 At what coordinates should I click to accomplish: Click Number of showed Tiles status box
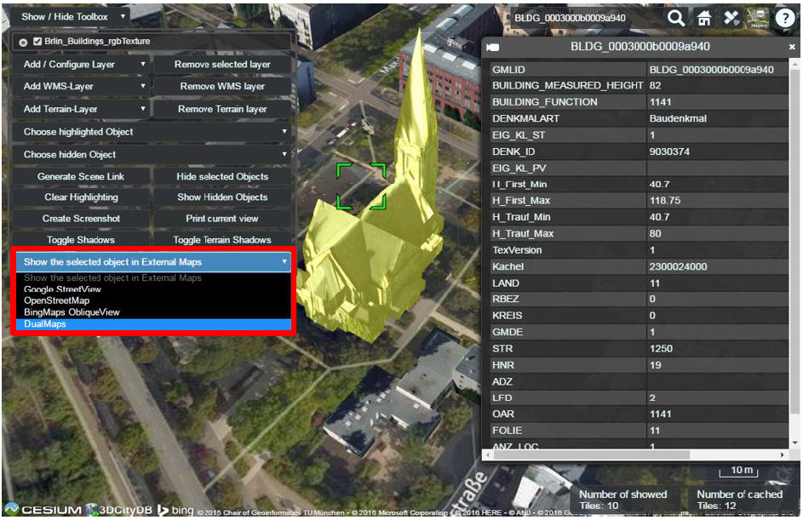click(625, 500)
